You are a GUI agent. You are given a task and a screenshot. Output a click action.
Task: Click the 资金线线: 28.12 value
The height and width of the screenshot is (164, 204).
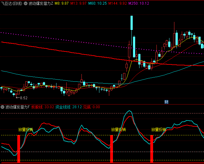tap(69, 107)
